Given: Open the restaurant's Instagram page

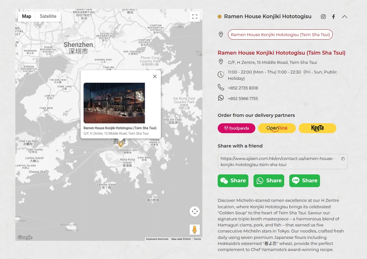Looking at the screenshot, I should coord(323,17).
